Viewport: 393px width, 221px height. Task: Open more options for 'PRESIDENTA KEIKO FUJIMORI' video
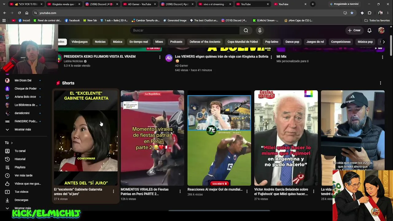click(x=160, y=57)
